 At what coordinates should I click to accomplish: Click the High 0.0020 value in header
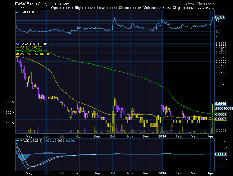pos(85,8)
